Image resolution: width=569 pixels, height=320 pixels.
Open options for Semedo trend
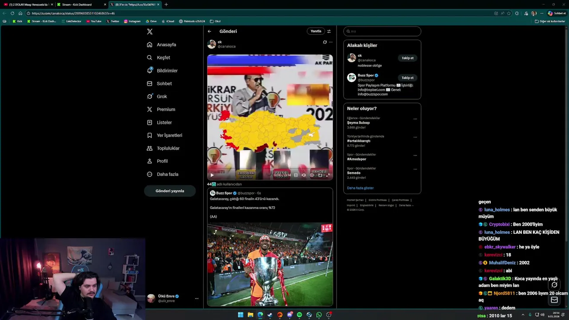coord(415,169)
